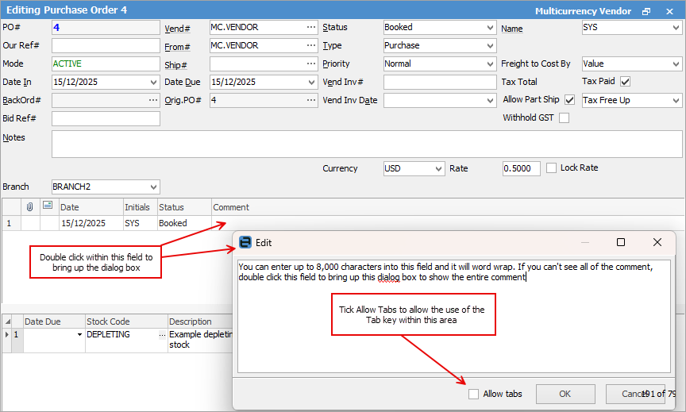Image resolution: width=686 pixels, height=412 pixels.
Task: Open the Currency dropdown showing USD
Action: click(x=439, y=169)
